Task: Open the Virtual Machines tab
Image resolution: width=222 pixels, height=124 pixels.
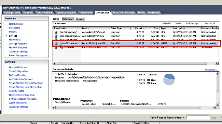Action: click(45, 13)
